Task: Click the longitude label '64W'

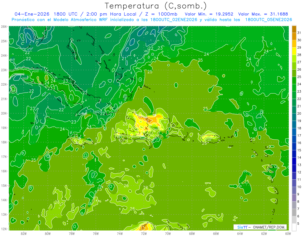Action: [240, 233]
